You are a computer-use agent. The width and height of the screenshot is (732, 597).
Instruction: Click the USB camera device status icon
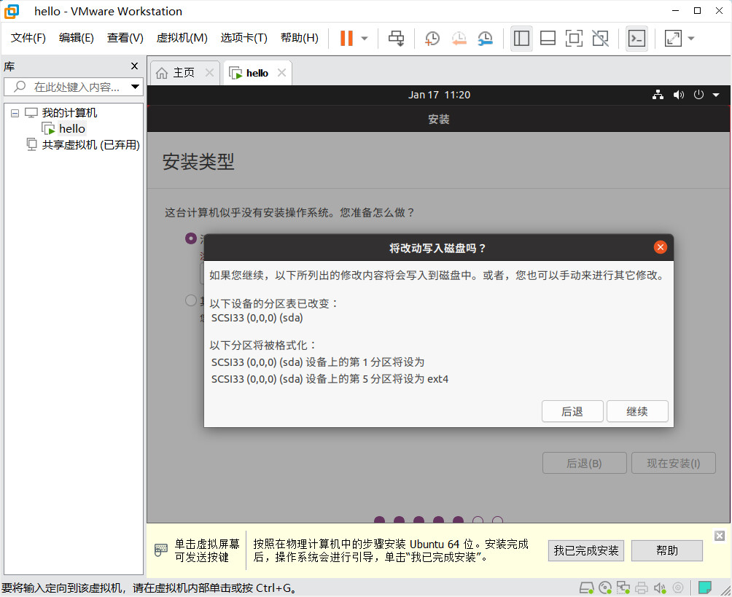pyautogui.click(x=678, y=588)
